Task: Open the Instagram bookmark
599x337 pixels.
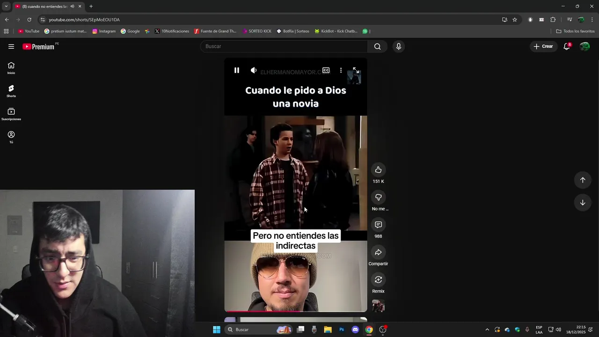Action: 104,31
